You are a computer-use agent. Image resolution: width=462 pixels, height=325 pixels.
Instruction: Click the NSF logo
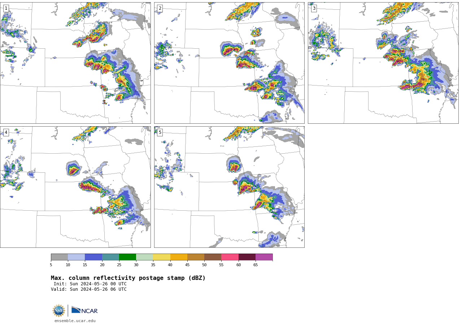(x=58, y=311)
